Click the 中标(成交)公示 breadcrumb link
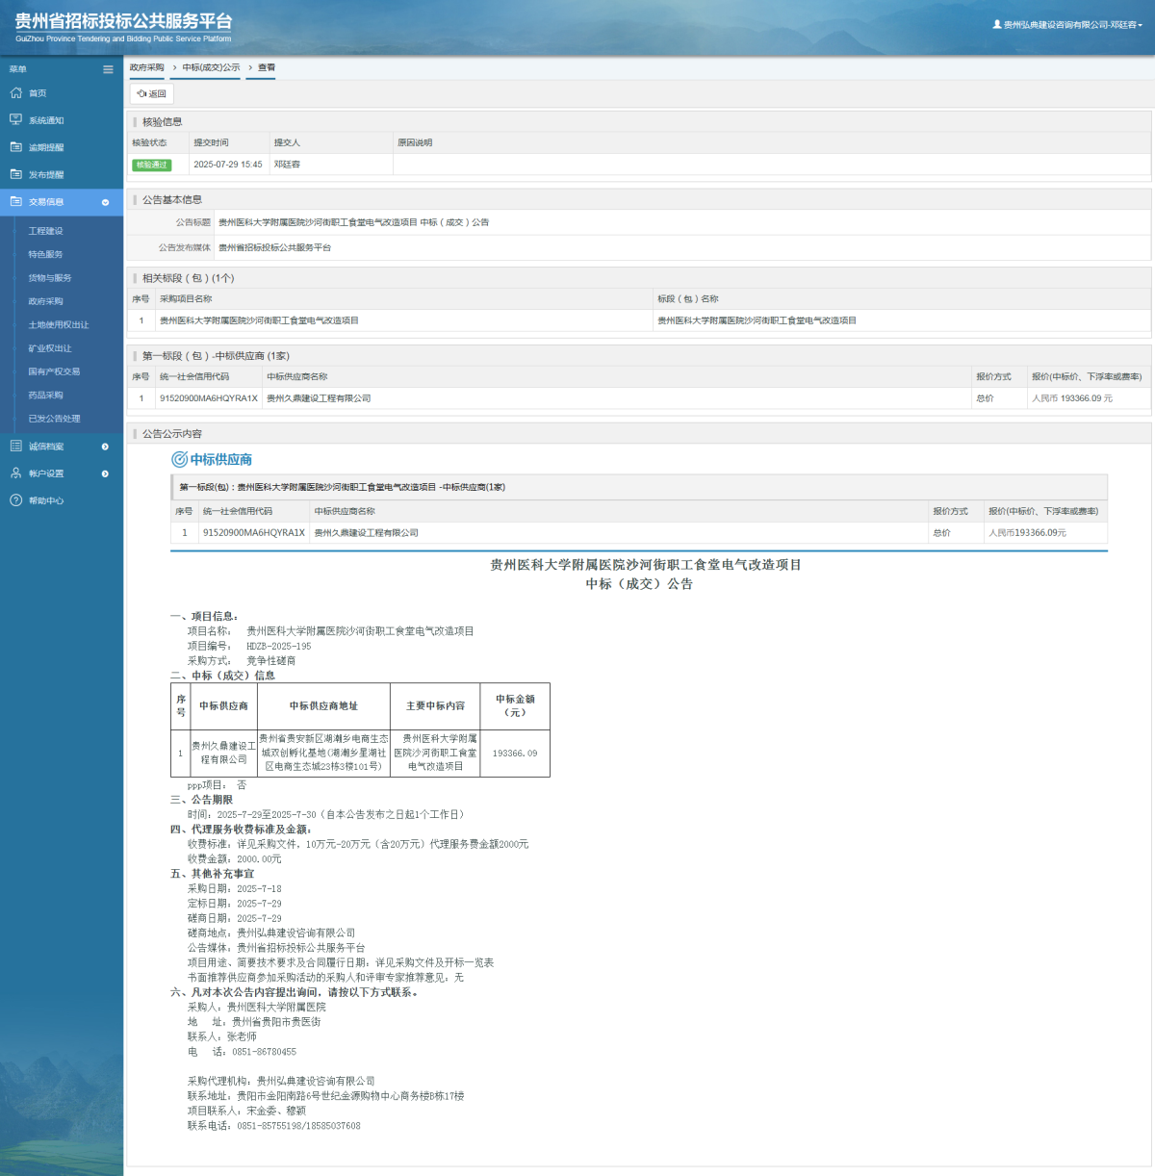This screenshot has height=1176, width=1155. click(x=211, y=68)
